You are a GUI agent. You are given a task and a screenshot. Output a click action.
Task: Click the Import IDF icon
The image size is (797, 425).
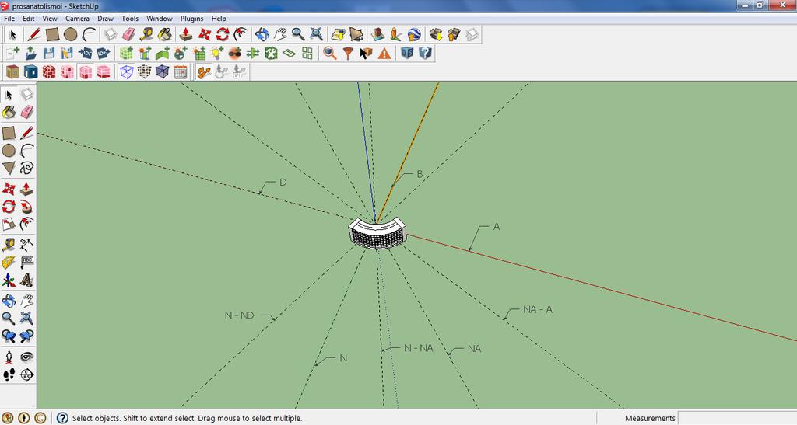pyautogui.click(x=86, y=53)
